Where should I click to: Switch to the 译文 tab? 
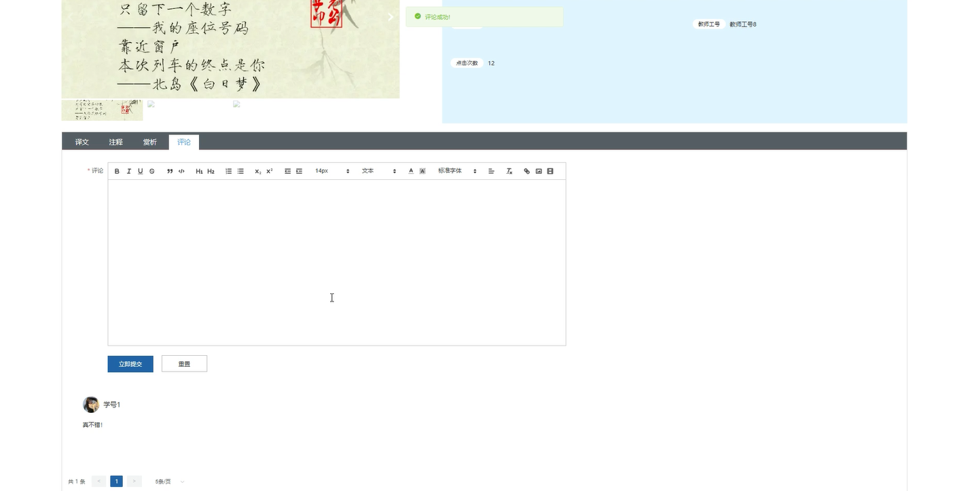coord(82,142)
